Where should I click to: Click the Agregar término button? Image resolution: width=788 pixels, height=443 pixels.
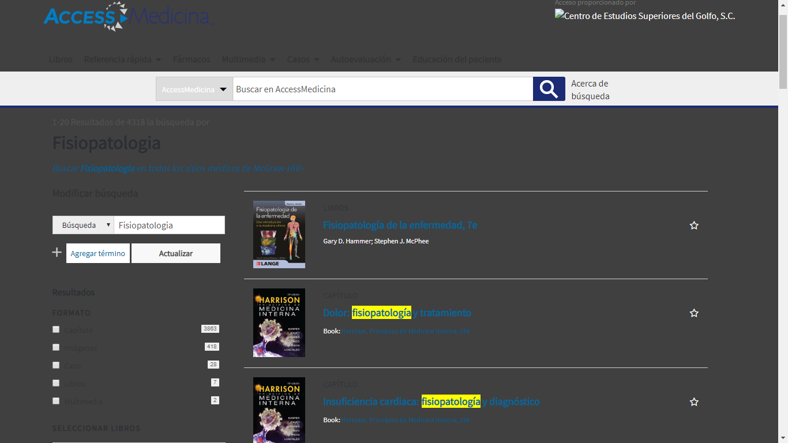[98, 253]
